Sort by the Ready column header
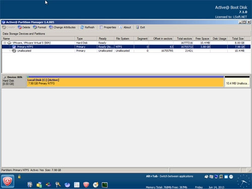The width and height of the screenshot is (252, 189). pyautogui.click(x=106, y=38)
